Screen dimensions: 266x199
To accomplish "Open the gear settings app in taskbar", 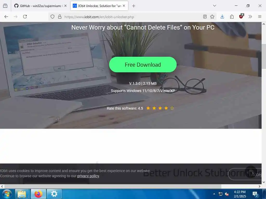I will (54, 194).
